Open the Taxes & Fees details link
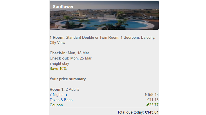Image resolution: width=206 pixels, height=115 pixels. 61,100
